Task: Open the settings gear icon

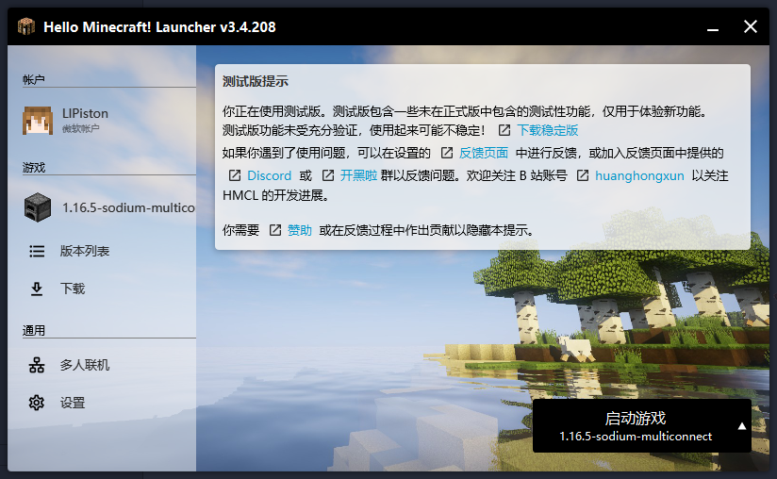Action: (37, 403)
